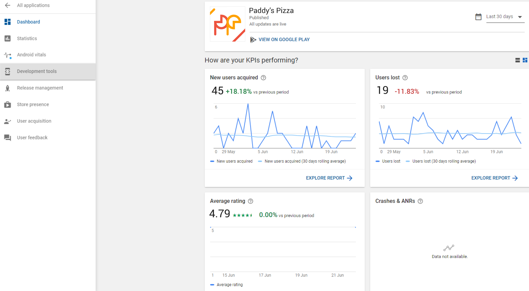Viewport: 529px width, 291px height.
Task: Click the back arrow to All applications
Action: point(8,5)
